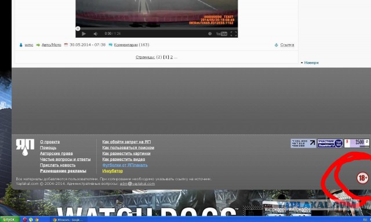Image resolution: width=371 pixels, height=222 pixels.
Task: Open the Авторские права link
Action: 56,154
